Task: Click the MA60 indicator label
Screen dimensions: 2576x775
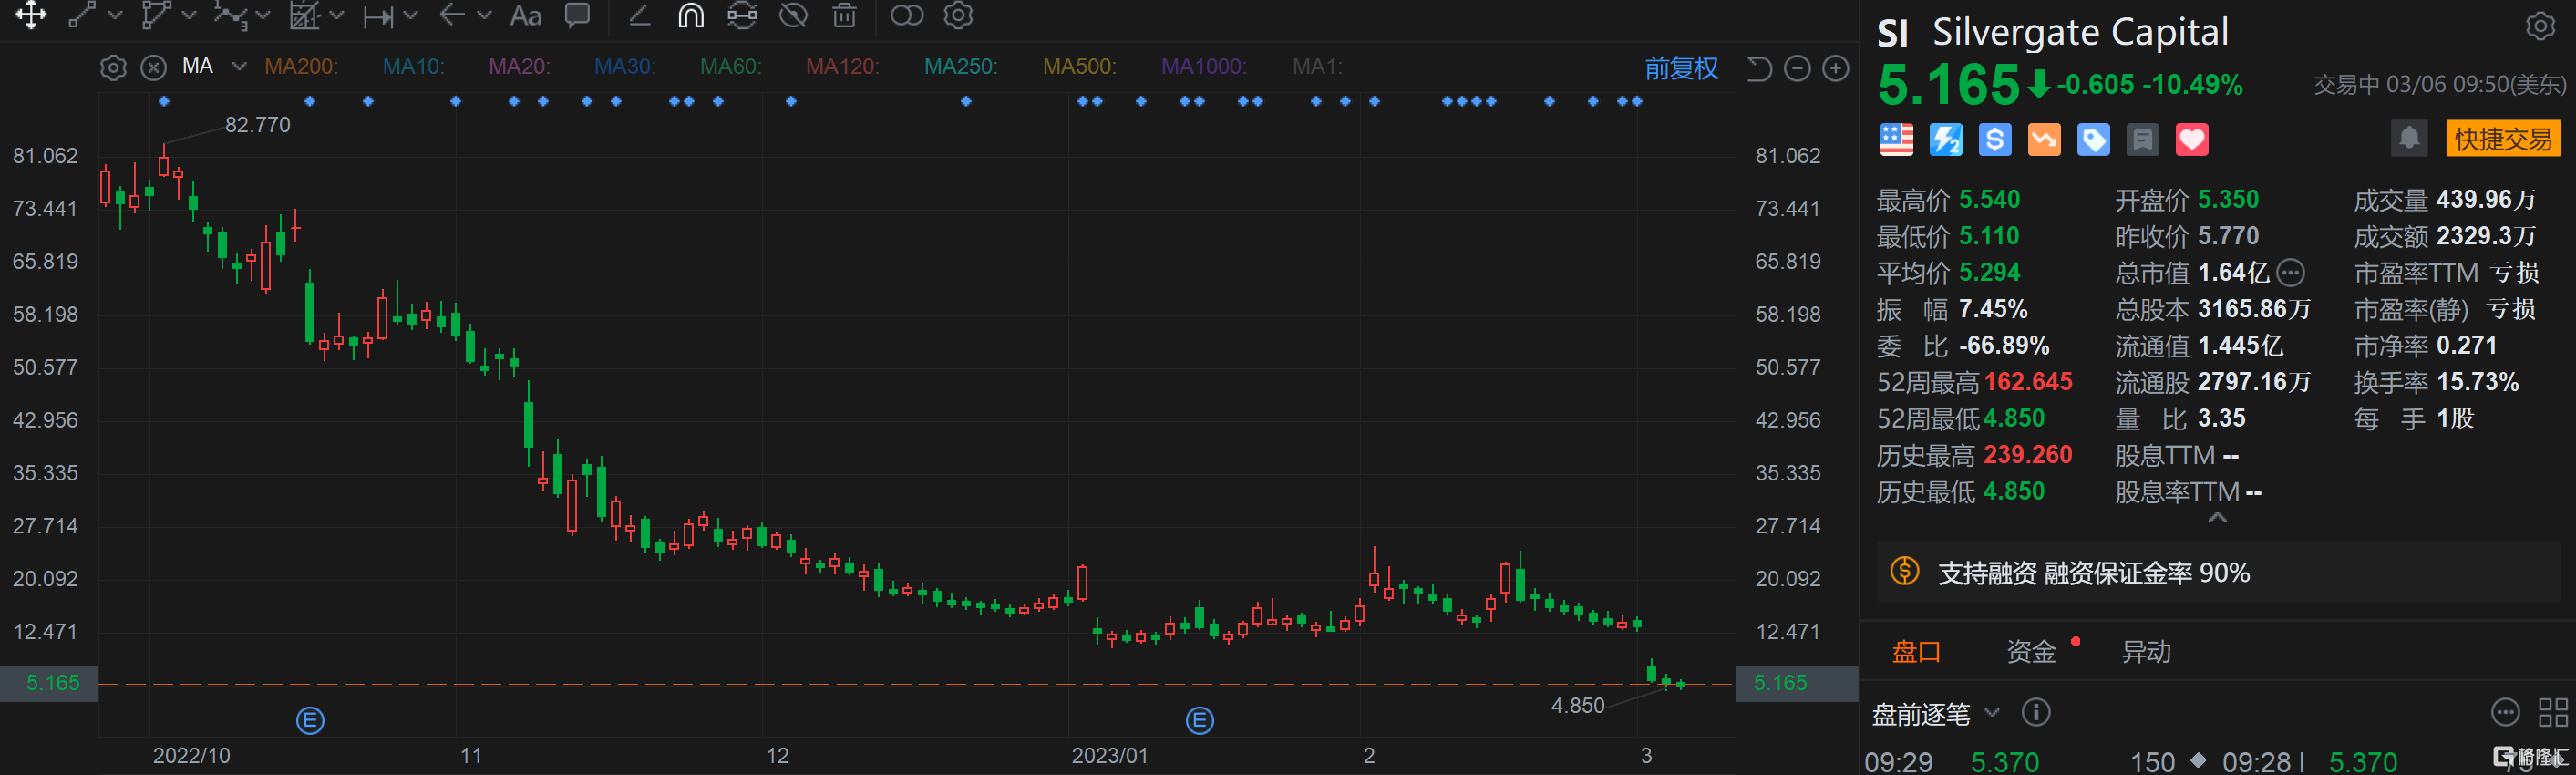Action: (x=730, y=67)
